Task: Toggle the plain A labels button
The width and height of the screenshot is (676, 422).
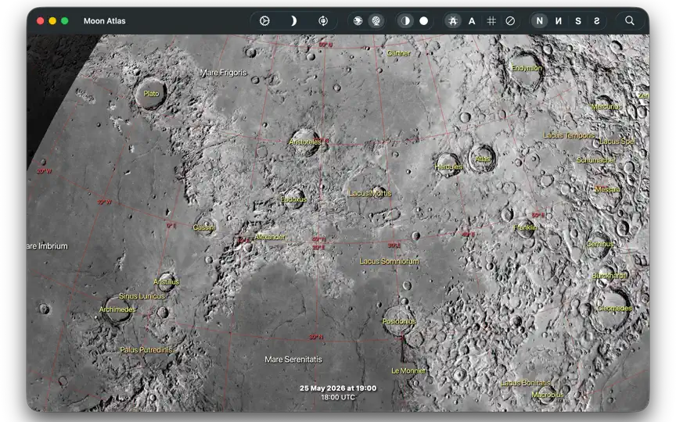Action: click(x=472, y=20)
